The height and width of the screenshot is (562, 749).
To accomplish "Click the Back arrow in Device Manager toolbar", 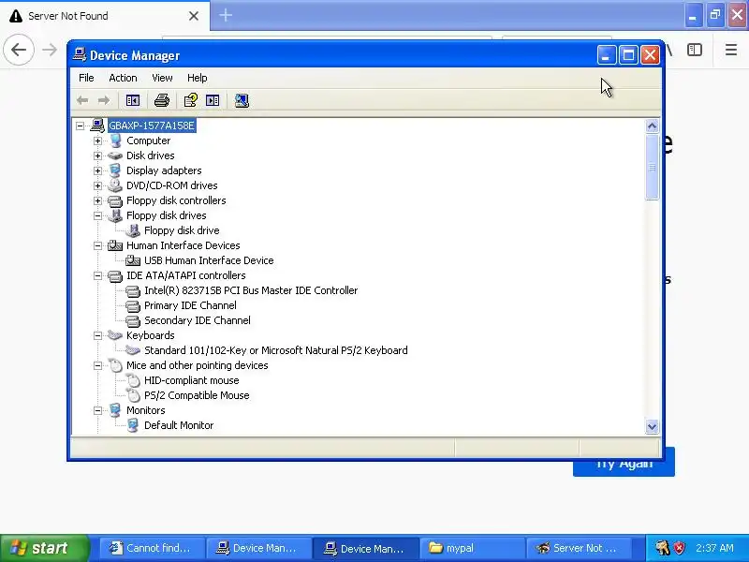I will (82, 100).
